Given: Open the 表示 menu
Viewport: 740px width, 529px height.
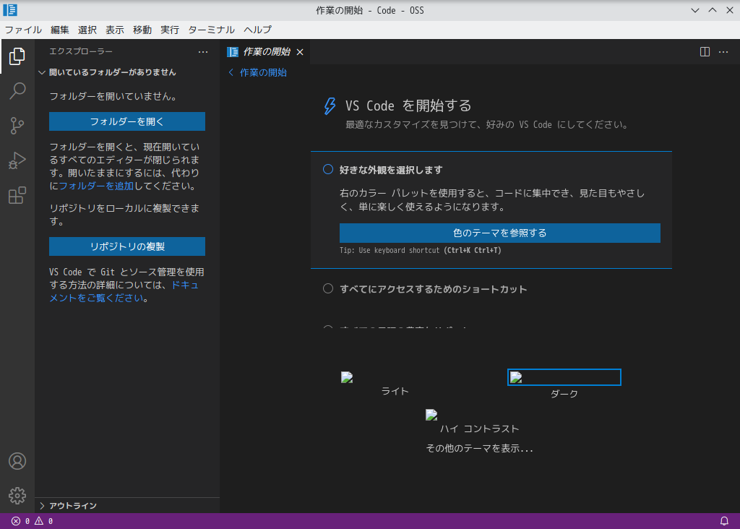Looking at the screenshot, I should pyautogui.click(x=115, y=30).
